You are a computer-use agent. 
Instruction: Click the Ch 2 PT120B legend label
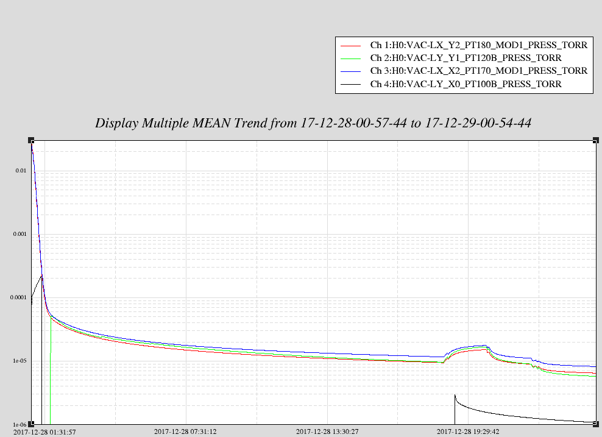pyautogui.click(x=466, y=58)
